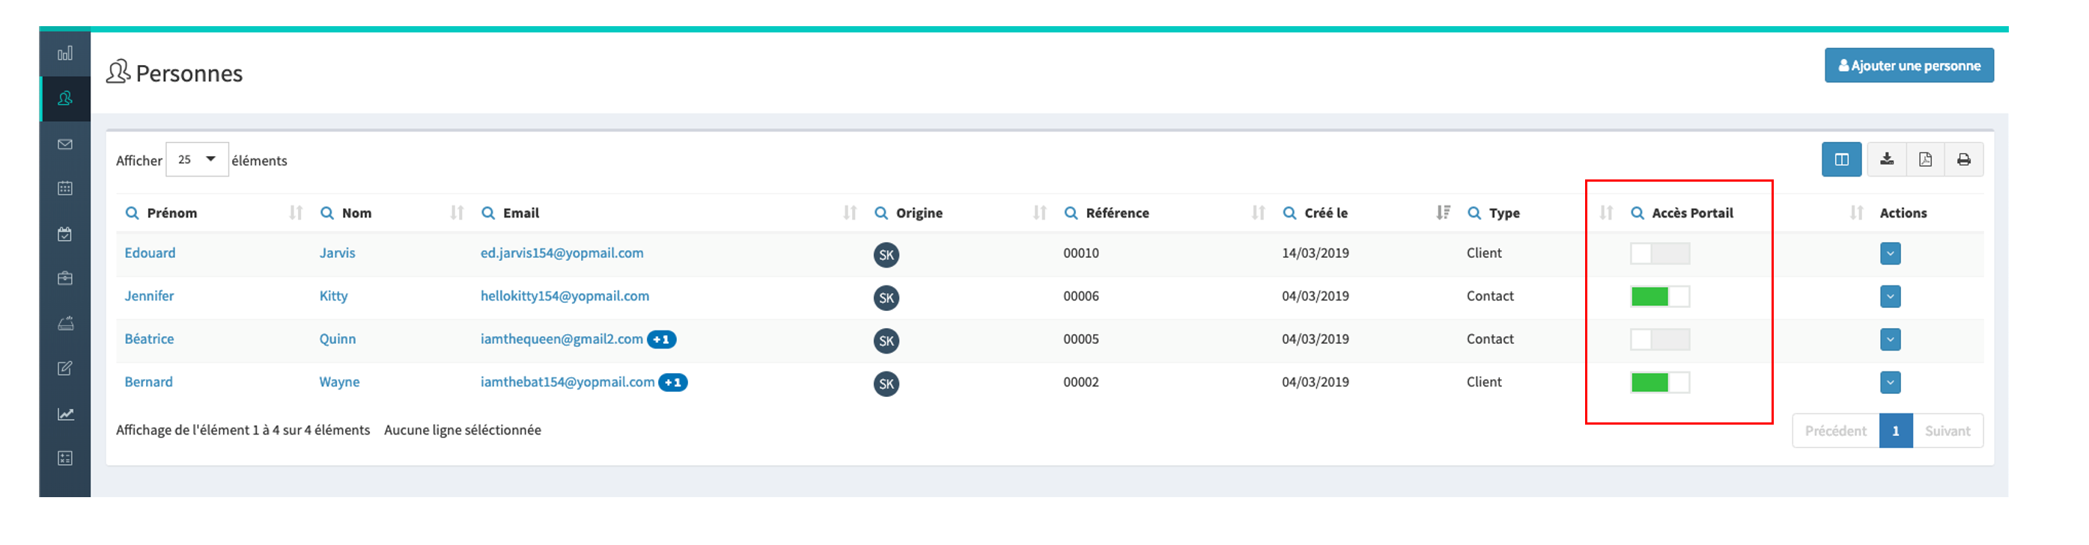Open the Afficher 25 elements dropdown

coord(197,159)
